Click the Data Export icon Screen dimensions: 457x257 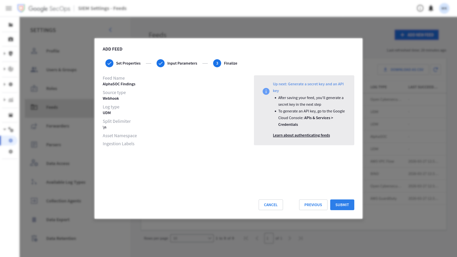click(x=34, y=220)
